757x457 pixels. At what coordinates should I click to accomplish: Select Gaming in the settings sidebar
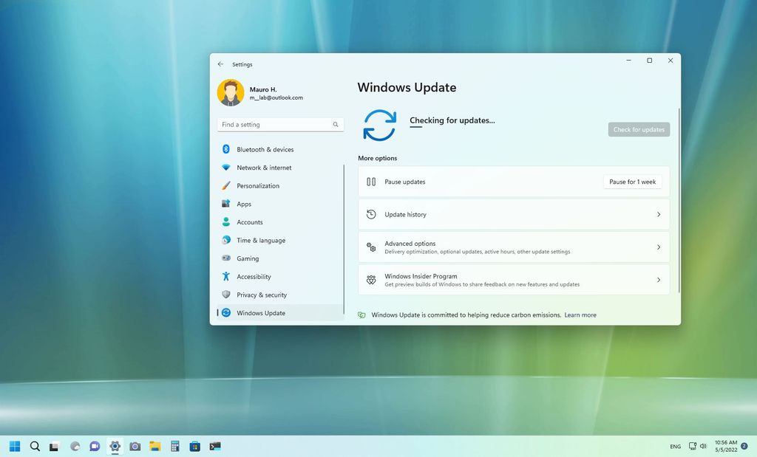point(246,258)
